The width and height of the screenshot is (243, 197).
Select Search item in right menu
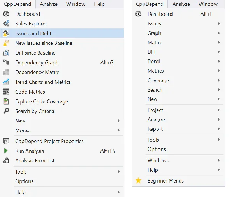click(x=178, y=90)
